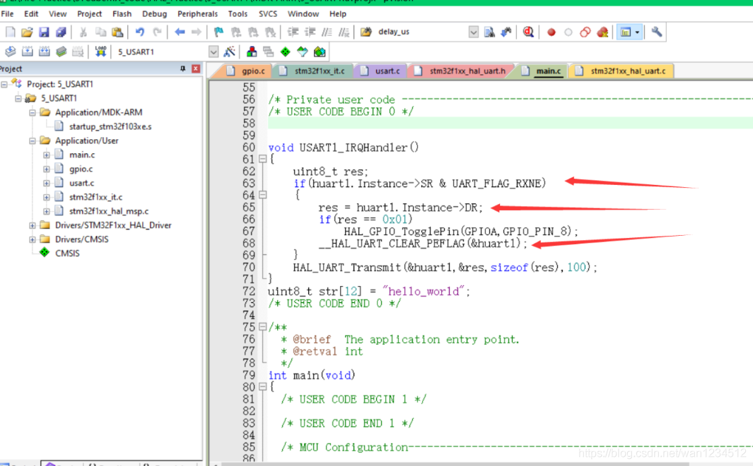Click the Download (LOAD) to flash icon
This screenshot has width=753, height=466.
click(100, 52)
